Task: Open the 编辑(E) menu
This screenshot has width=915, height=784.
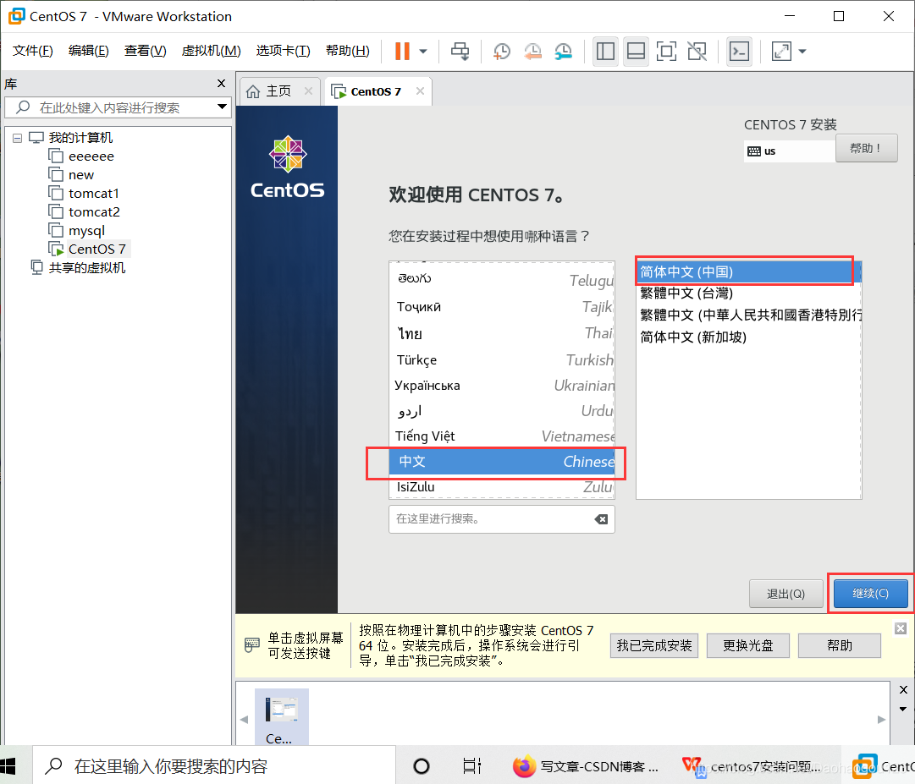Action: click(88, 51)
